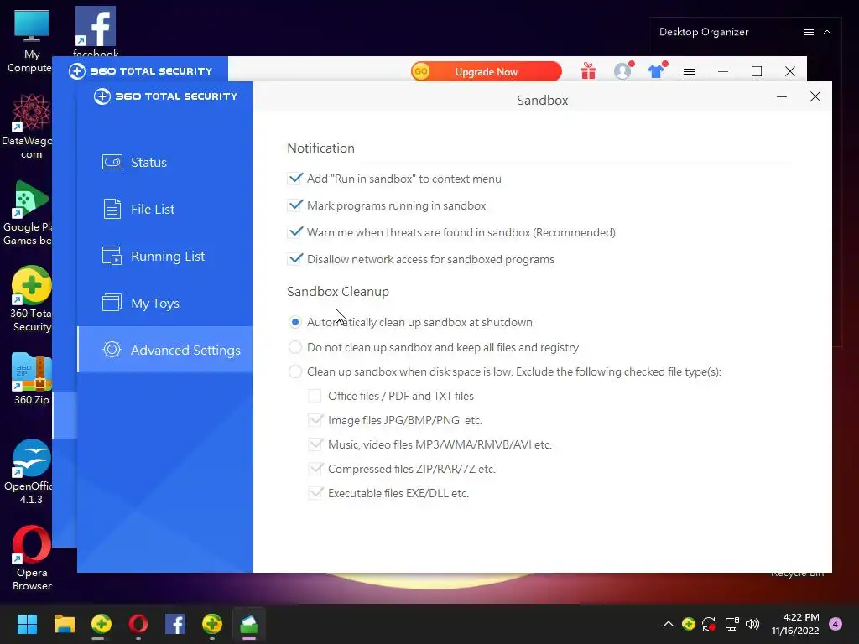Click the first 360 Total Security taskbar icon
Viewport: 859px width, 644px height.
click(x=102, y=624)
